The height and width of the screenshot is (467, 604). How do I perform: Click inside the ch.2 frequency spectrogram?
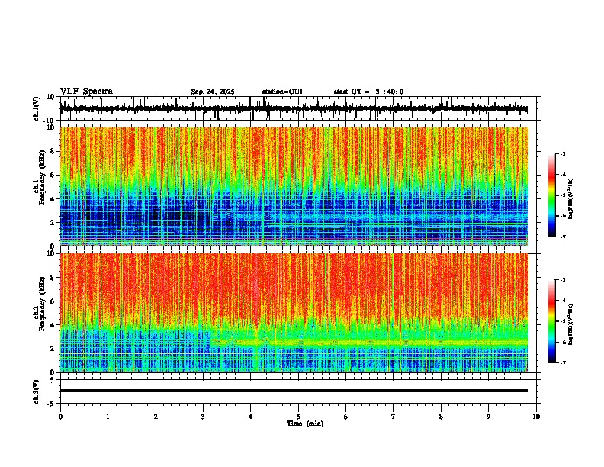(x=294, y=313)
